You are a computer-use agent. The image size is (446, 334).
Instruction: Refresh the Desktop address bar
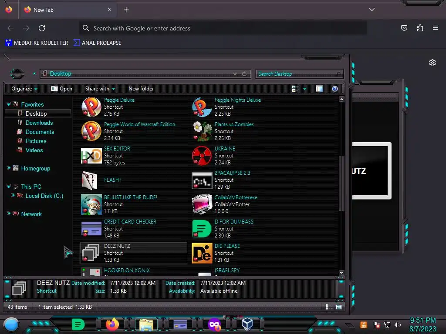coord(244,74)
